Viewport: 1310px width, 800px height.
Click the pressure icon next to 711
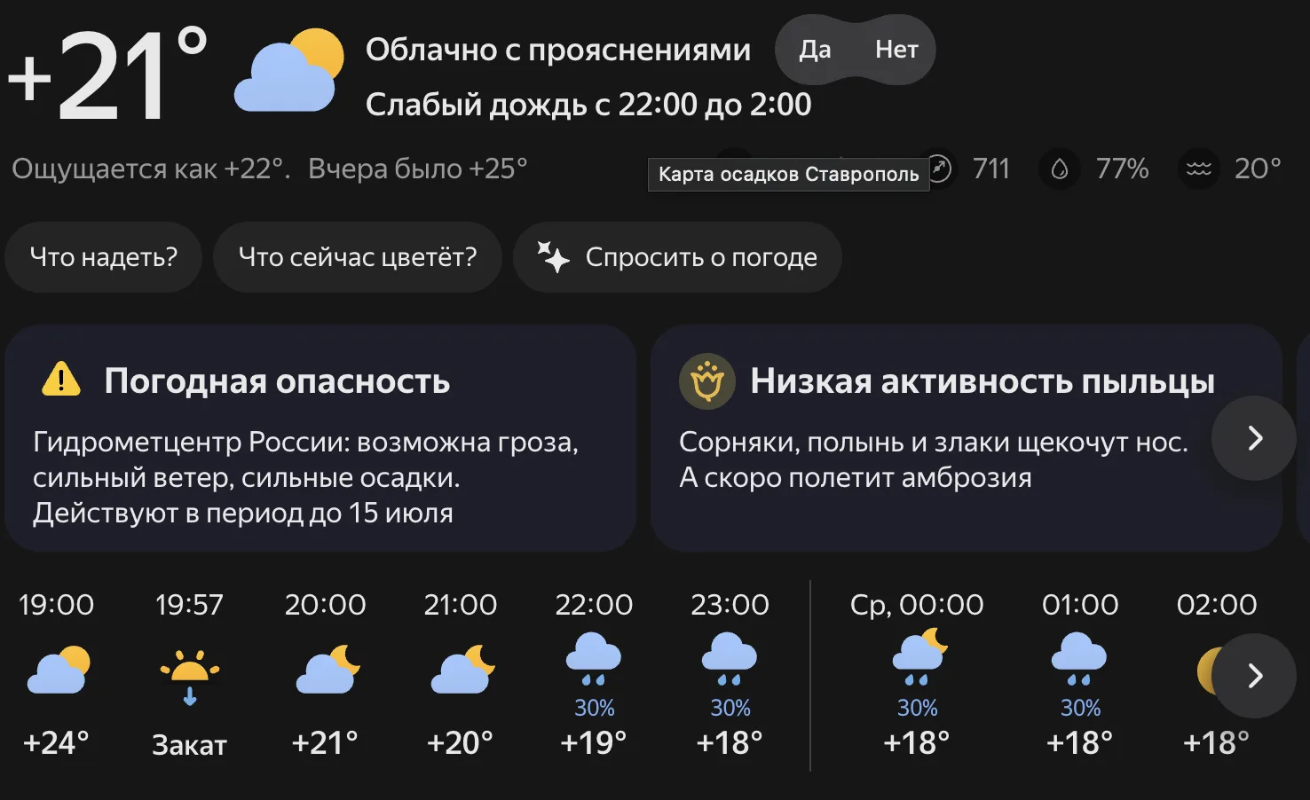938,169
